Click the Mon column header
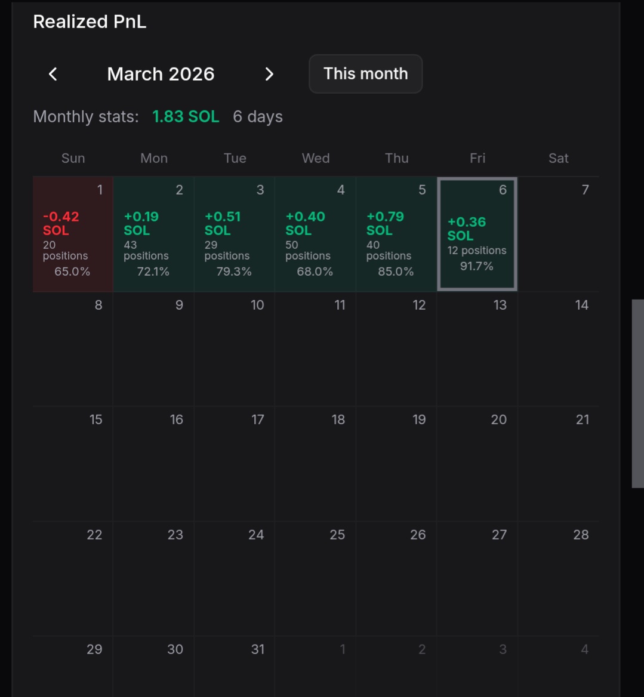 tap(154, 158)
